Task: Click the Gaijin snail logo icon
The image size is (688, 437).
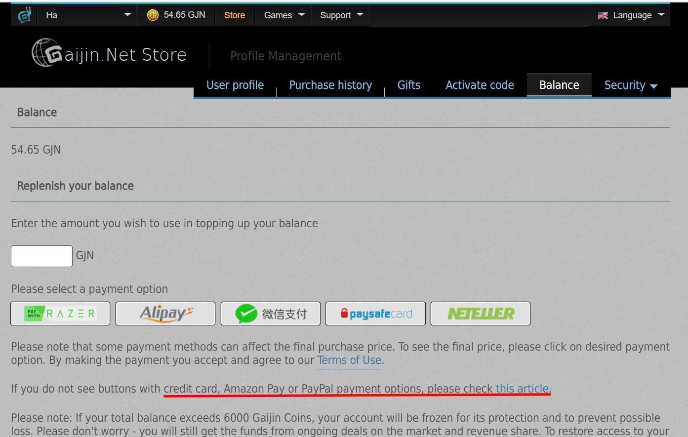Action: click(24, 15)
